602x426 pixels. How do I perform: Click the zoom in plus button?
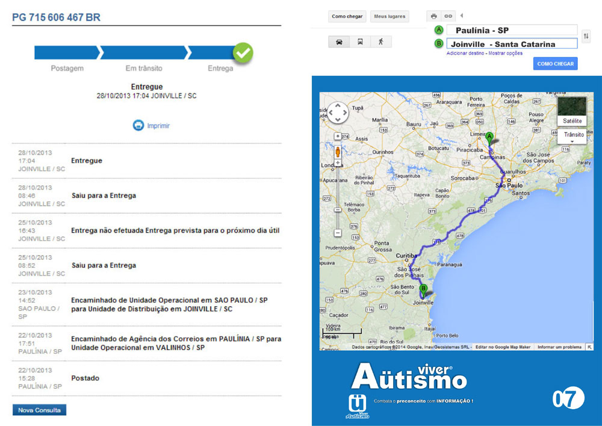338,163
